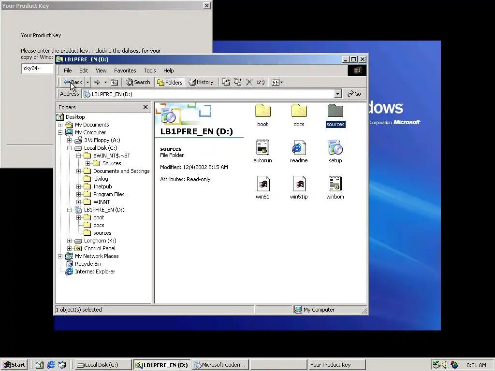Click product key field in Your Product Key window
Viewport: 495px width, 371px height.
[x=38, y=69]
